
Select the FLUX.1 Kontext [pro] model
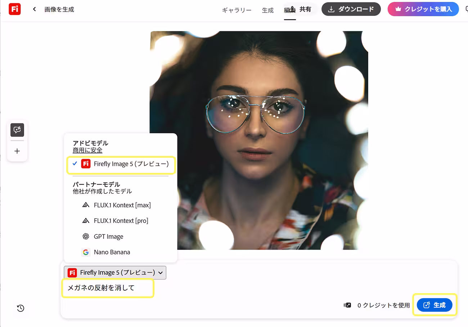coord(121,221)
